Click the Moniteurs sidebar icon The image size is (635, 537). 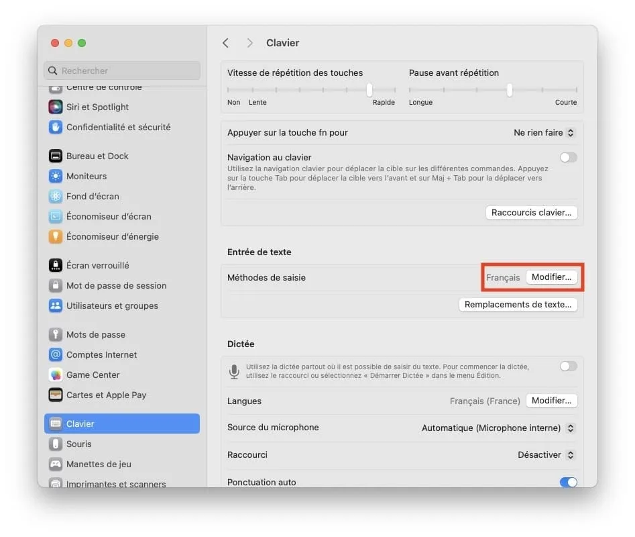pyautogui.click(x=56, y=176)
